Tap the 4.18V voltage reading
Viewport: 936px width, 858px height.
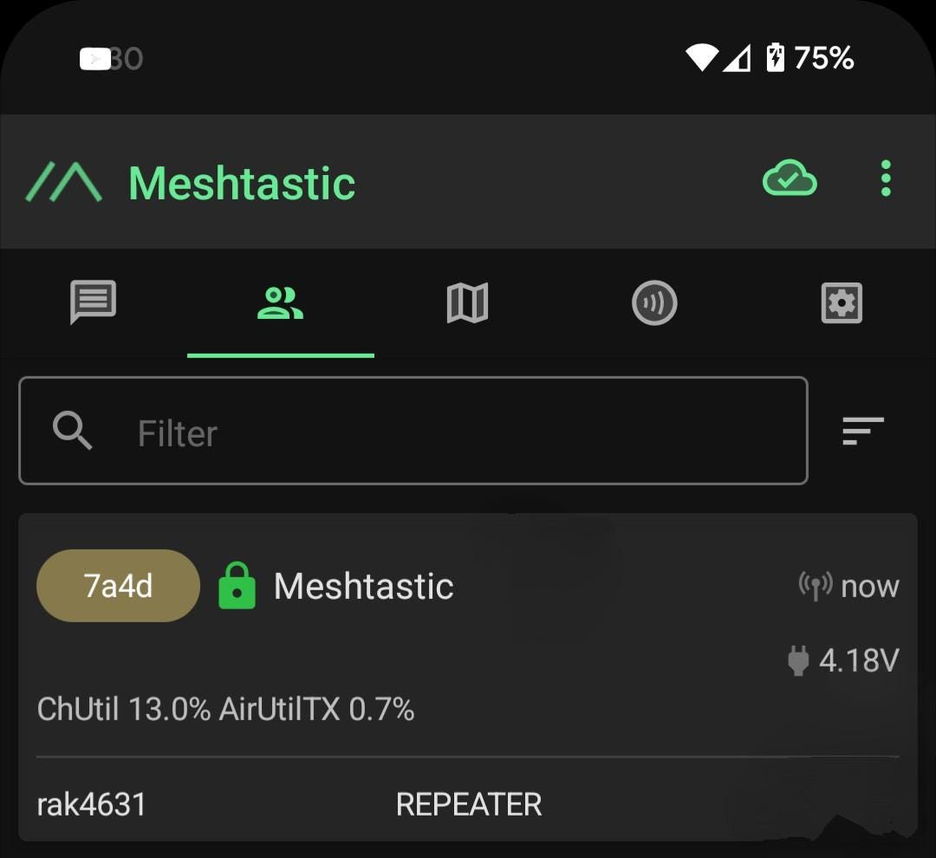(859, 660)
